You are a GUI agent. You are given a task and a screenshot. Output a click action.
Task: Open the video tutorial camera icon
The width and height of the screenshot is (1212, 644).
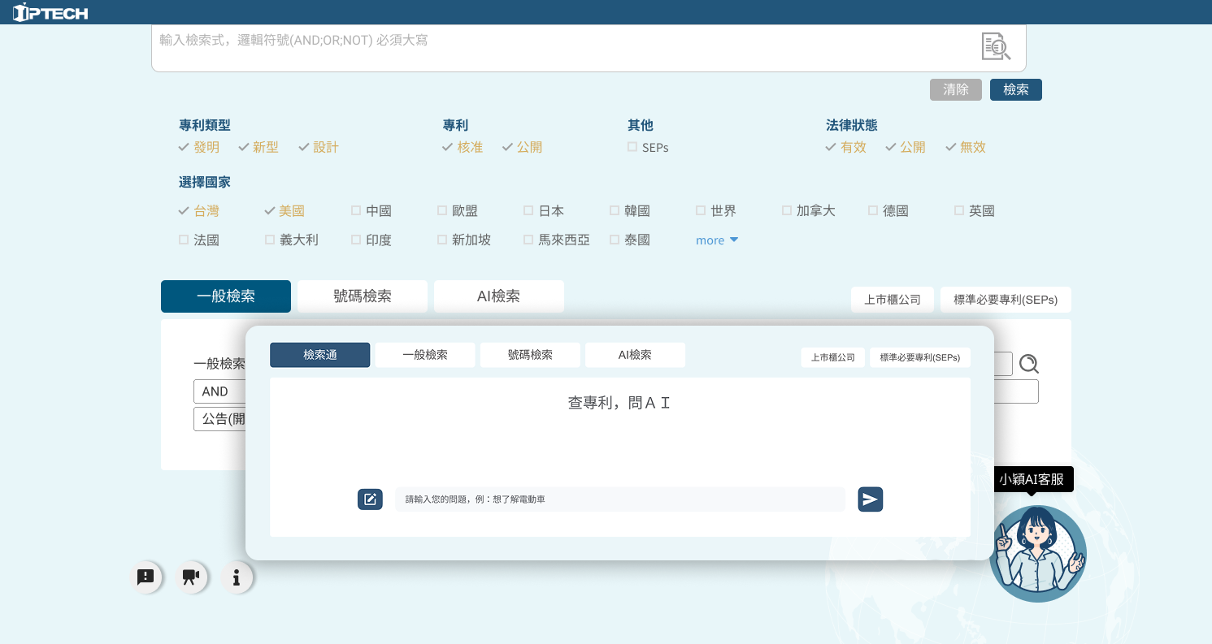(x=191, y=577)
